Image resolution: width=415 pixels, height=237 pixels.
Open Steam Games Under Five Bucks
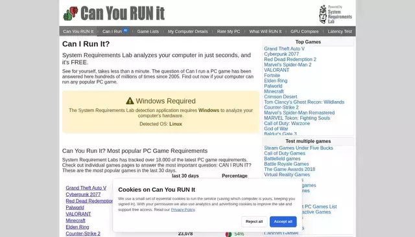298,148
